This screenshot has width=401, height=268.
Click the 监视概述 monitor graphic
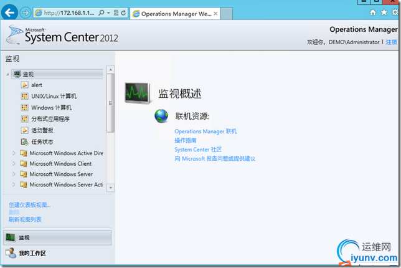(x=138, y=93)
